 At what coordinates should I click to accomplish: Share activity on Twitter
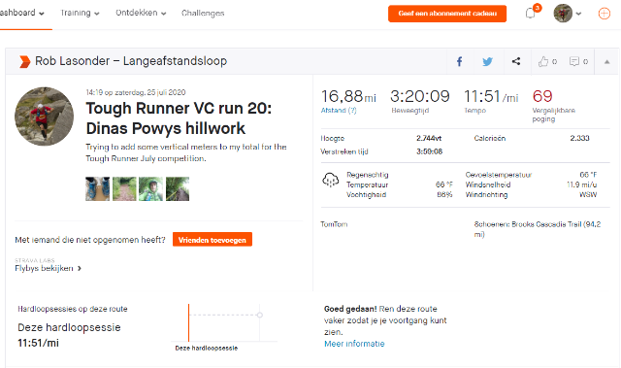[487, 61]
